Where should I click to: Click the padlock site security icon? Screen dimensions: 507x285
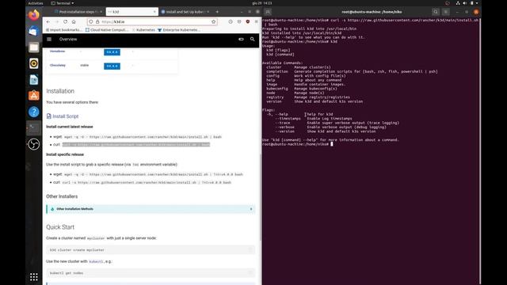tap(97, 21)
